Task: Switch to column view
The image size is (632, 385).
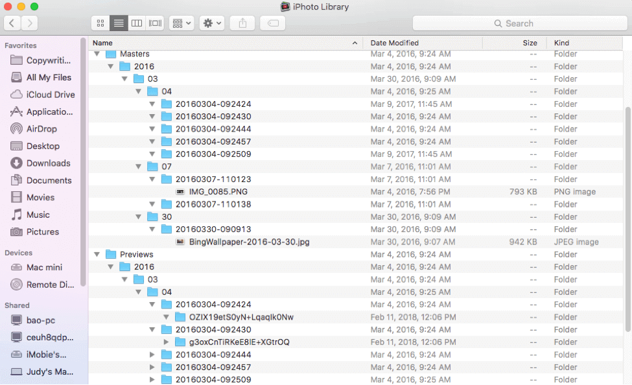Action: pos(137,23)
